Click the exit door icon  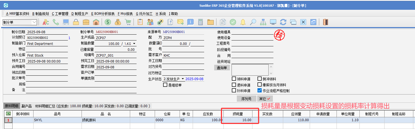[325, 22]
